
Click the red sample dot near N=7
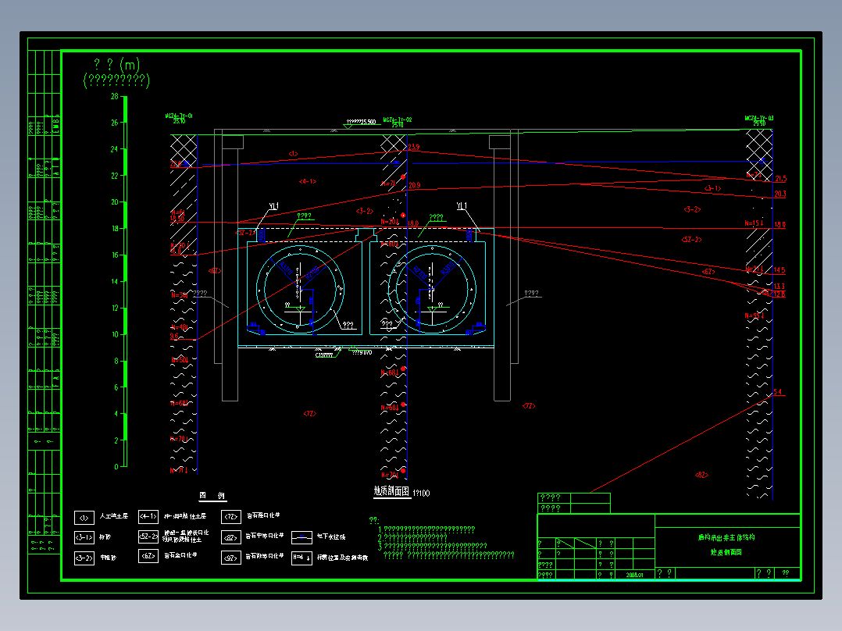403,176
